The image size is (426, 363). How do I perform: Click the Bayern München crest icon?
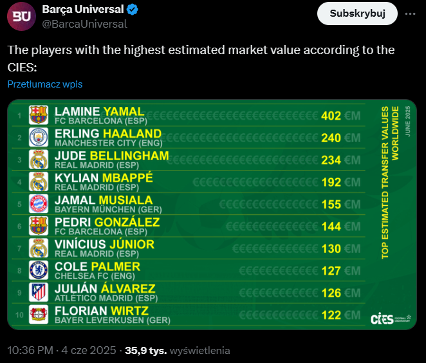(39, 203)
